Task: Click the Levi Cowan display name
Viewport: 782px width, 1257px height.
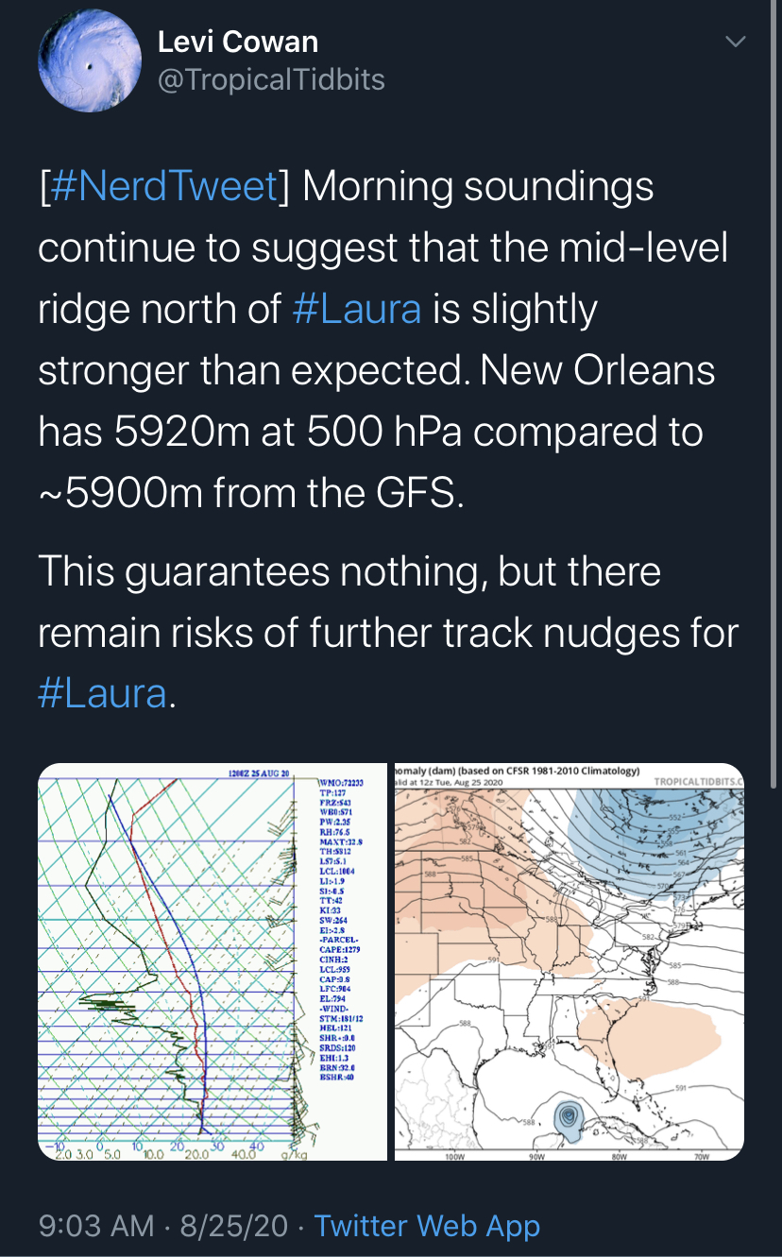Action: pyautogui.click(x=237, y=42)
